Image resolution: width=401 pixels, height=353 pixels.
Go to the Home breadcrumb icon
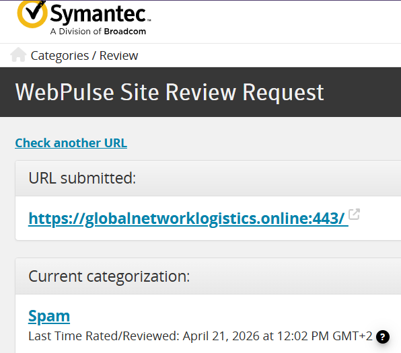pyautogui.click(x=18, y=54)
